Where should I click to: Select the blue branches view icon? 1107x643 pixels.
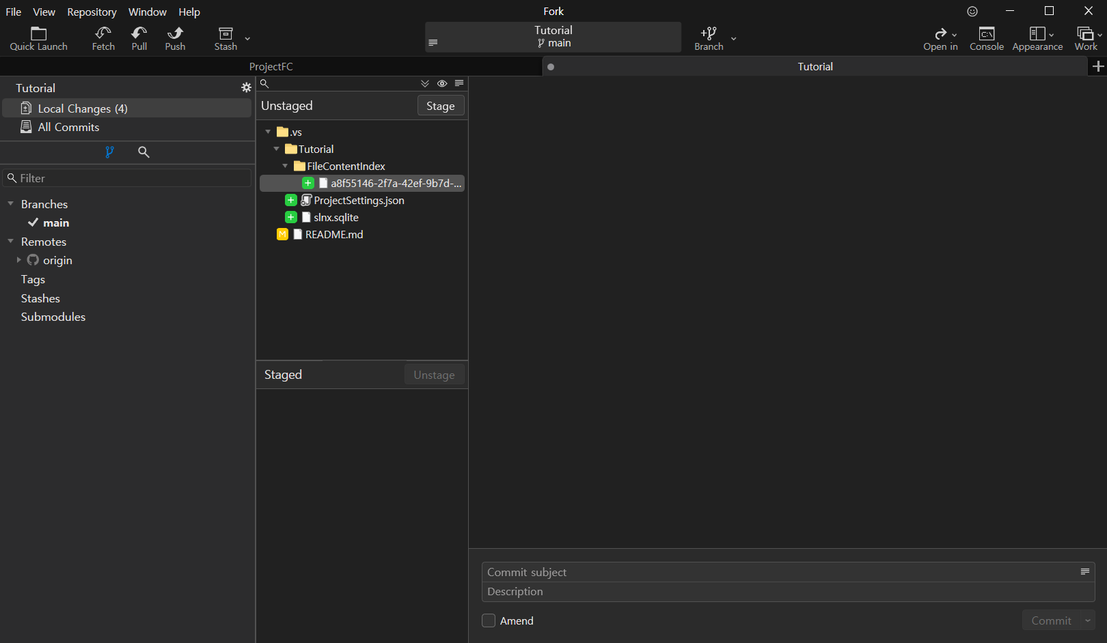point(109,152)
